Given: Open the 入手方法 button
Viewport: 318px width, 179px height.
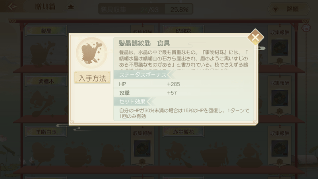Looking at the screenshot, I should pyautogui.click(x=92, y=78).
